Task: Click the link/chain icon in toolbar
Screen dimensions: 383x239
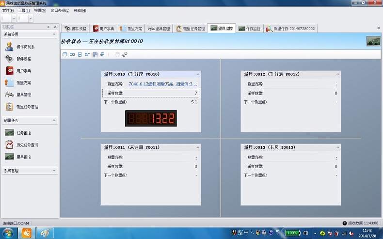Action: pos(125,54)
